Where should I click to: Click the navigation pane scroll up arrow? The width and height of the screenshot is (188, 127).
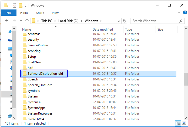click(14, 28)
